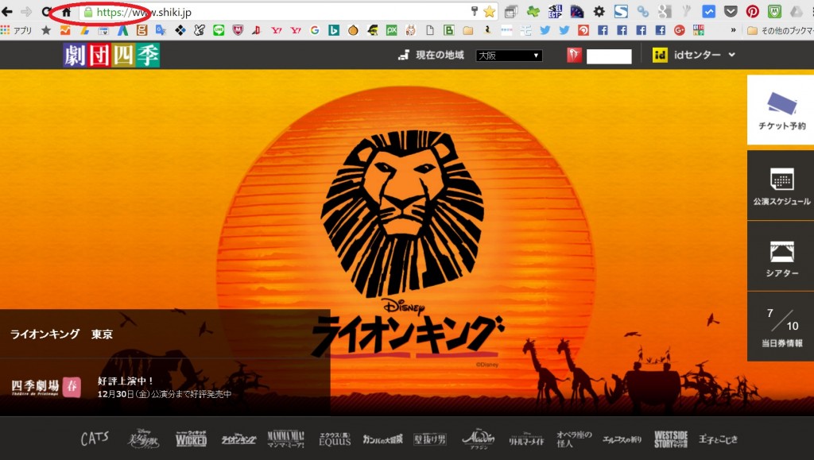
Task: Open the stacked windows extension icon
Action: point(511,11)
